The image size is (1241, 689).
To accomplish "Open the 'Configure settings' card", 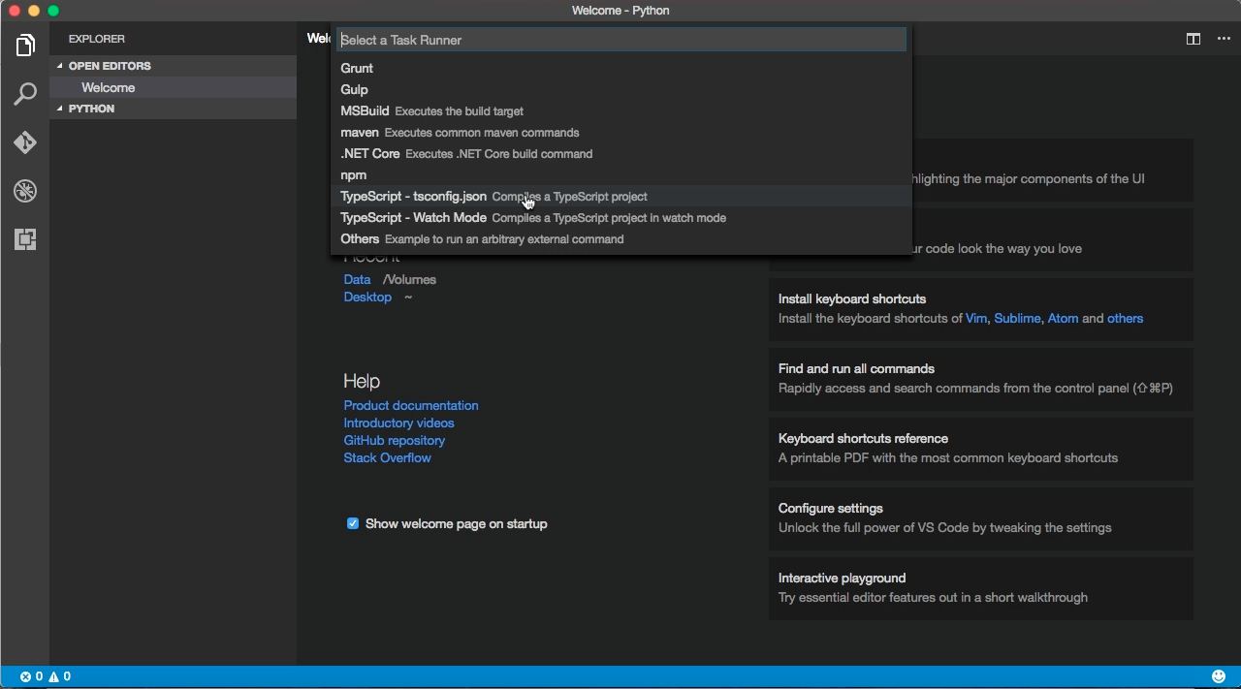I will tap(981, 518).
